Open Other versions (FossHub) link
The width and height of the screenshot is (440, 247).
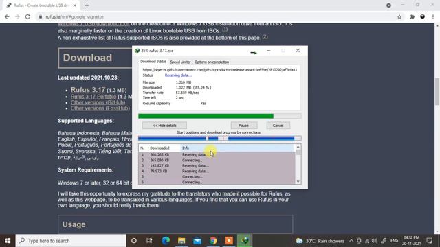click(x=100, y=108)
